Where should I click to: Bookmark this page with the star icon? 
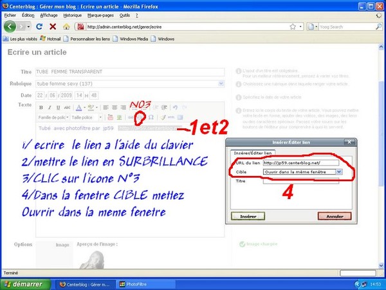pyautogui.click(x=293, y=26)
